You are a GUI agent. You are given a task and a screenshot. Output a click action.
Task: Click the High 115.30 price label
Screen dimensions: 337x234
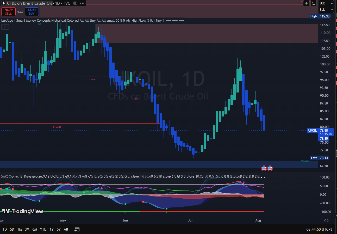320,16
